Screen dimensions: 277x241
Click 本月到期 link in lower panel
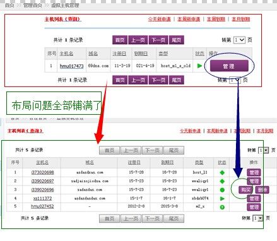265,131
